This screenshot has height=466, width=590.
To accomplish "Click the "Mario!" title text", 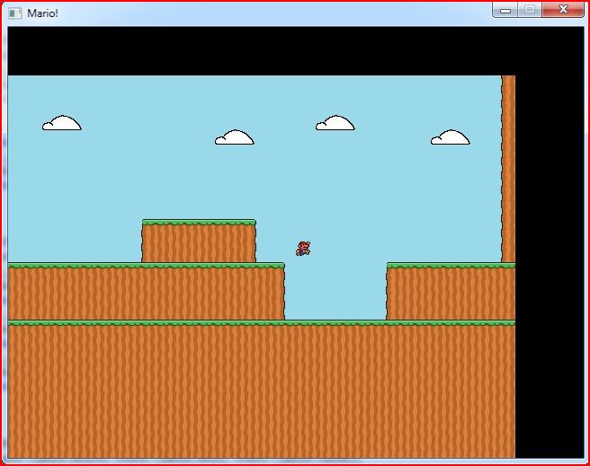I will [x=42, y=13].
